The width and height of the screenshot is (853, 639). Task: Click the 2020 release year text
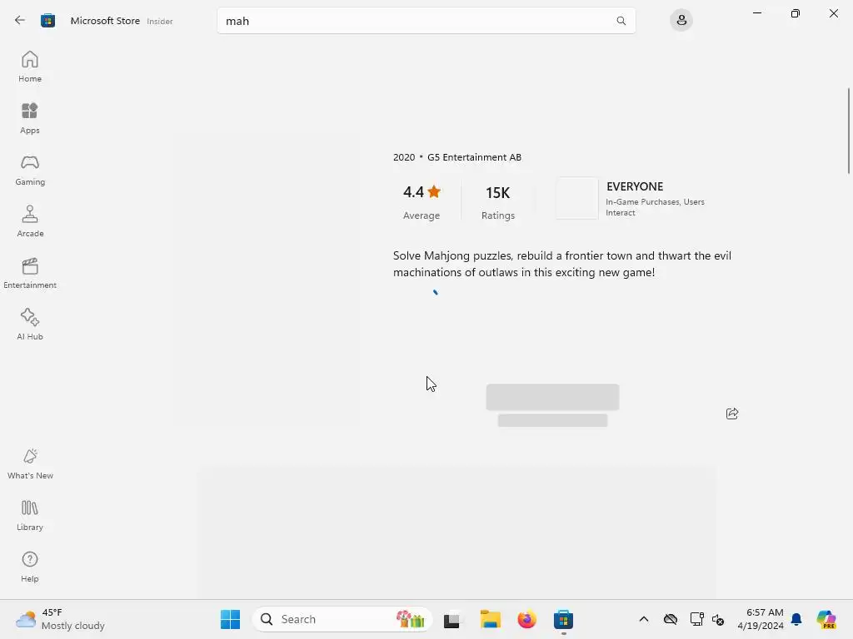pos(404,157)
